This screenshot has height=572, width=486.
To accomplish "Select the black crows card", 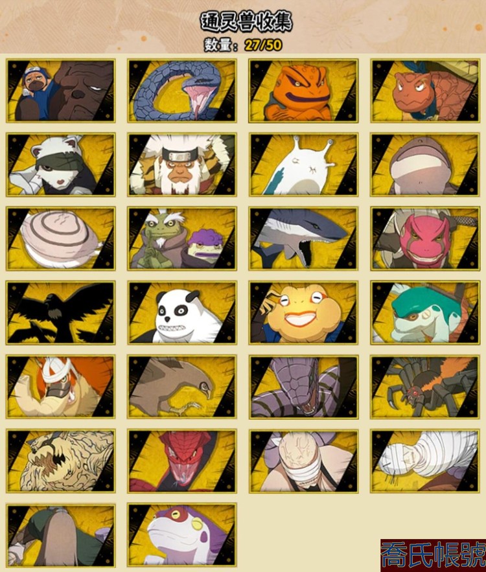I will [x=60, y=313].
